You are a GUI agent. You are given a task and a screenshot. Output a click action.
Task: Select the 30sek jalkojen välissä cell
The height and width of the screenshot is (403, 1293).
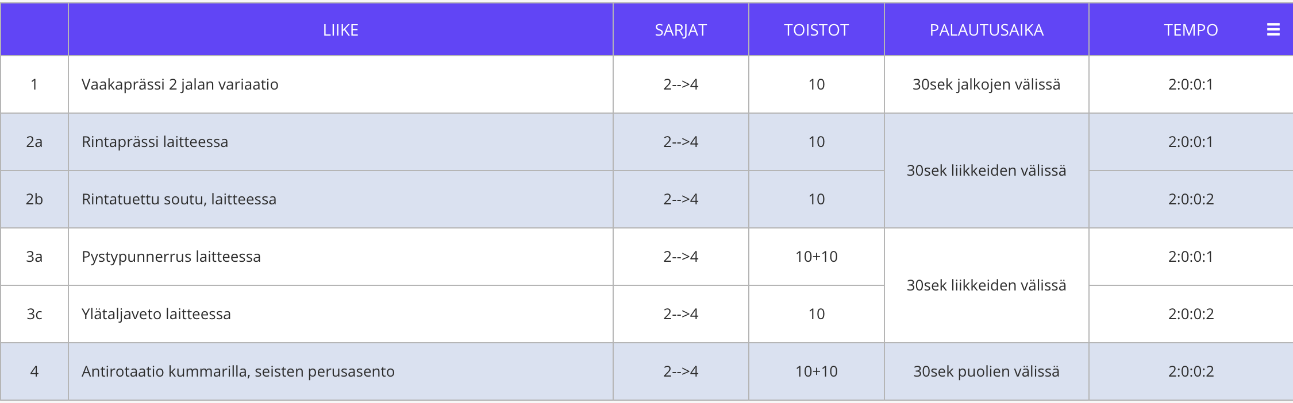tap(987, 84)
